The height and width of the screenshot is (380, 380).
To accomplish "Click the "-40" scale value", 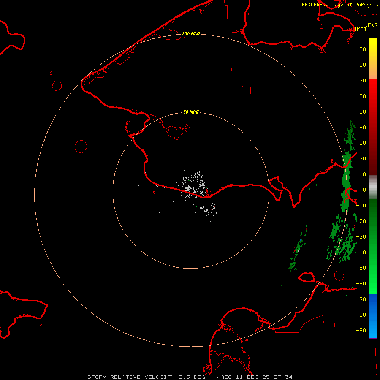I will pyautogui.click(x=361, y=252).
